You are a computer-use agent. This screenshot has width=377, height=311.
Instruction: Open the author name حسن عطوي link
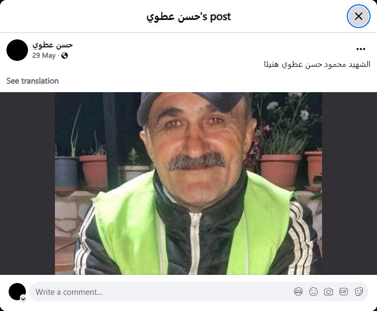coord(52,45)
